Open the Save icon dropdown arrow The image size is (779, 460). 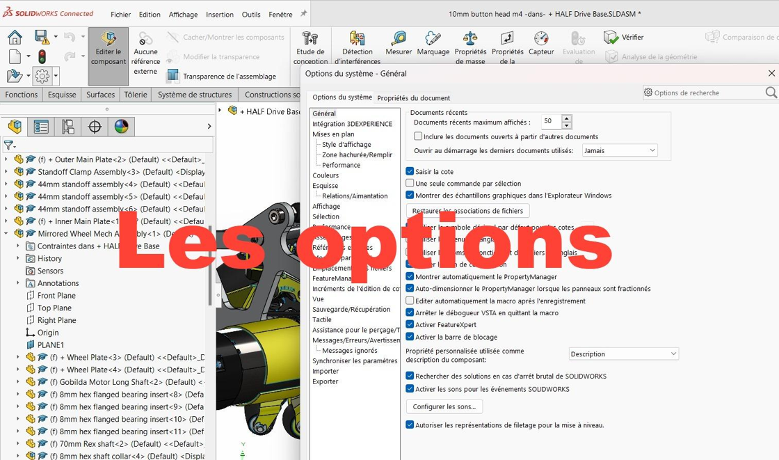coord(55,38)
